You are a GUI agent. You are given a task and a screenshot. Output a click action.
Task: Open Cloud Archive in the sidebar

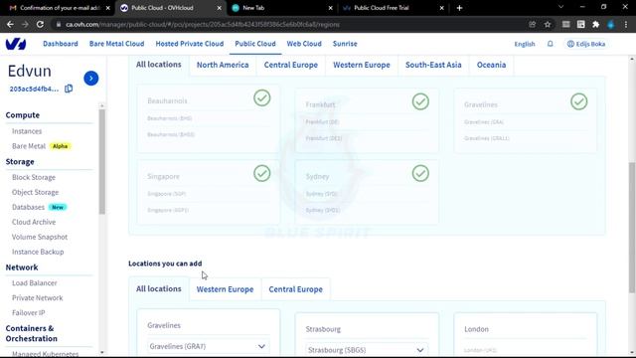tap(34, 222)
